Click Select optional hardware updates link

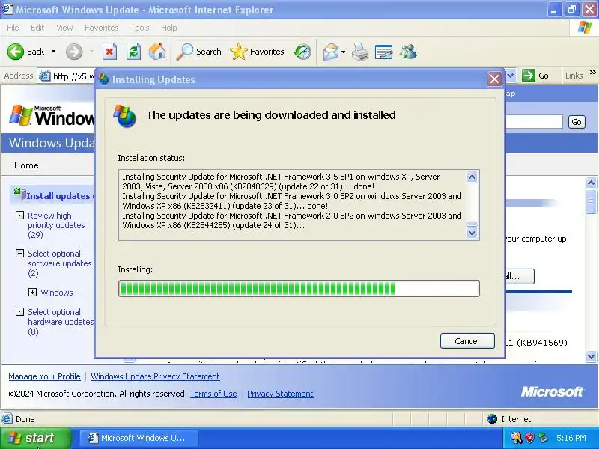61,322
